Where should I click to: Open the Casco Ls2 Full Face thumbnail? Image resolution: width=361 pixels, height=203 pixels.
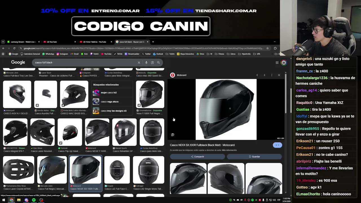point(117,170)
